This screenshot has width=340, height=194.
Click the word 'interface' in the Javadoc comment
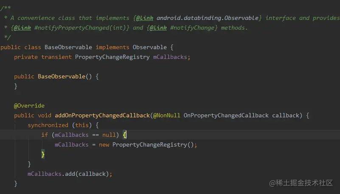pyautogui.click(x=281, y=18)
